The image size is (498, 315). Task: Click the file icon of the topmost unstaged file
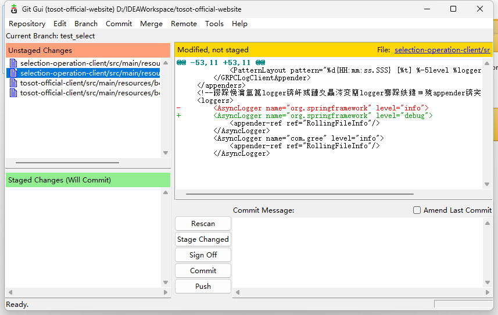pos(13,63)
